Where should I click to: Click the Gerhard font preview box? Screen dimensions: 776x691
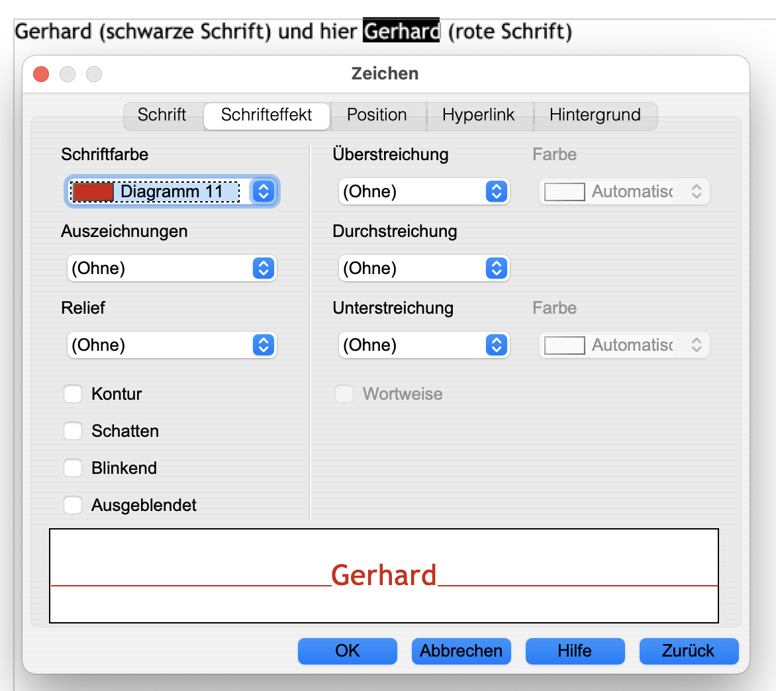tap(384, 576)
